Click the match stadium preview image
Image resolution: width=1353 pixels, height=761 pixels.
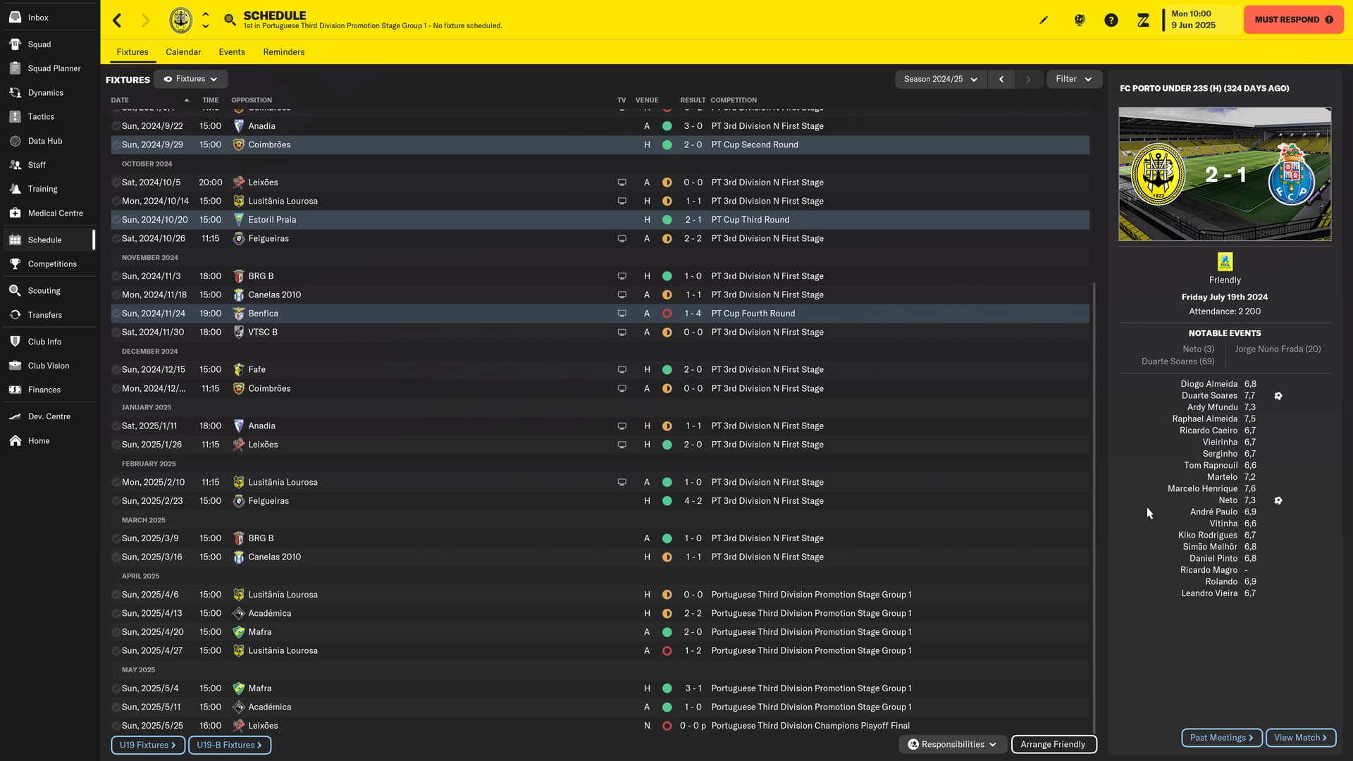tap(1225, 174)
